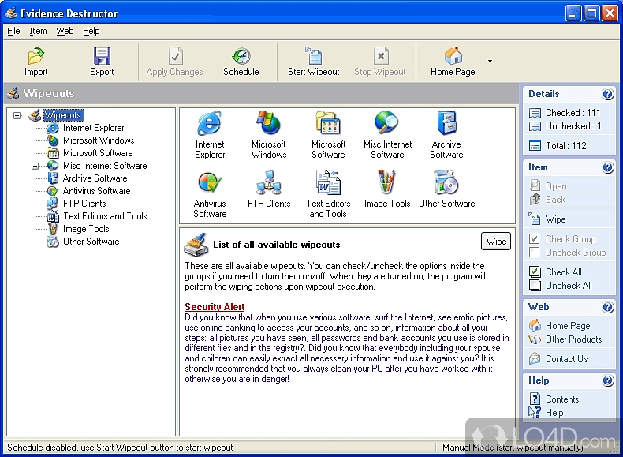This screenshot has height=457, width=623.
Task: Click the 'Security Alert' heading text
Action: 215,307
